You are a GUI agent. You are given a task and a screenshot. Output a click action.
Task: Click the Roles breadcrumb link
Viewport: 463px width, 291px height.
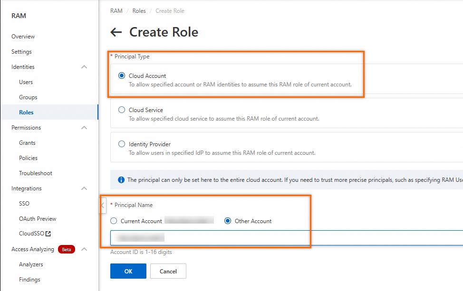tap(139, 11)
